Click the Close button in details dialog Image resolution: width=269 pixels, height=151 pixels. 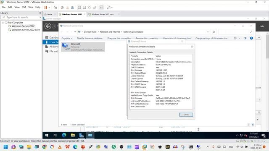186,115
